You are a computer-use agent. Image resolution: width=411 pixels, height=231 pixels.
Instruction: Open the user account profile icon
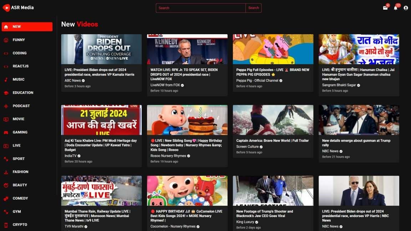tap(406, 8)
